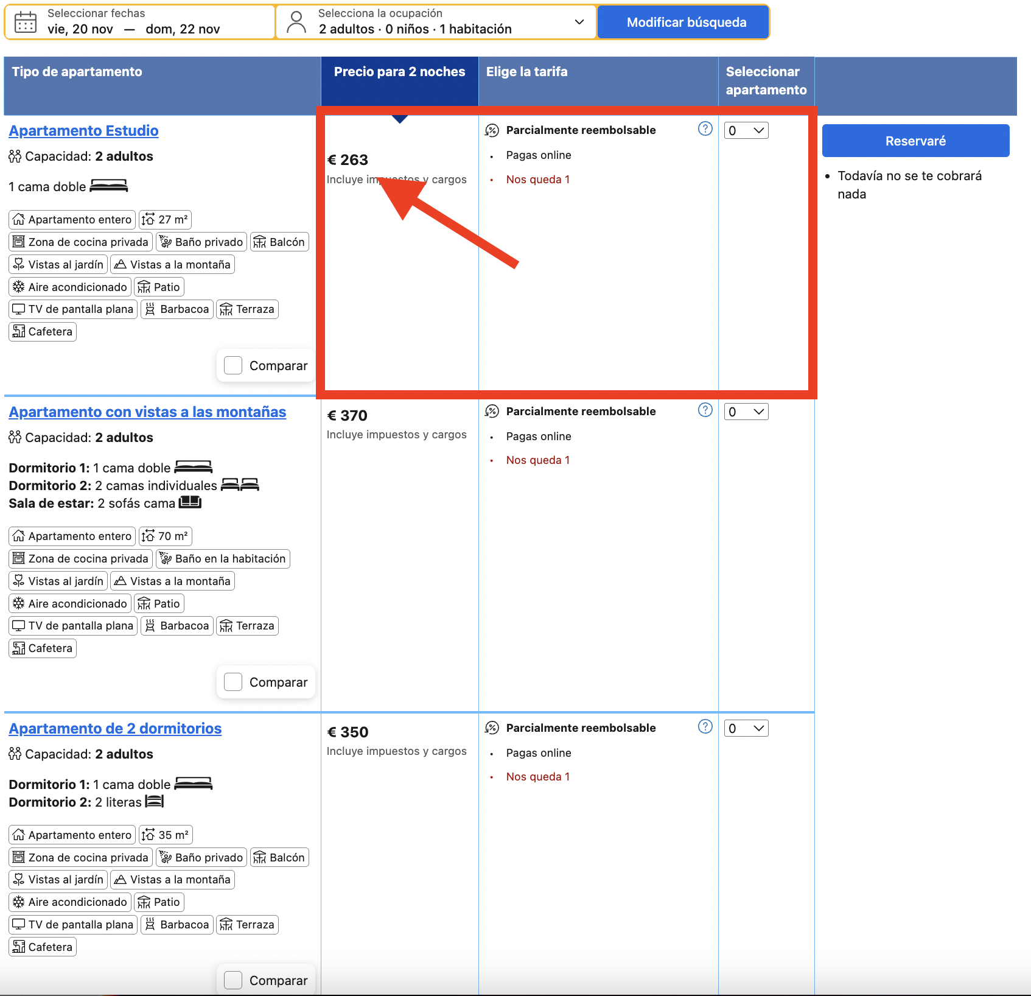Click TV de pantalla plana tag in Estudio
The height and width of the screenshot is (996, 1031).
[x=73, y=309]
